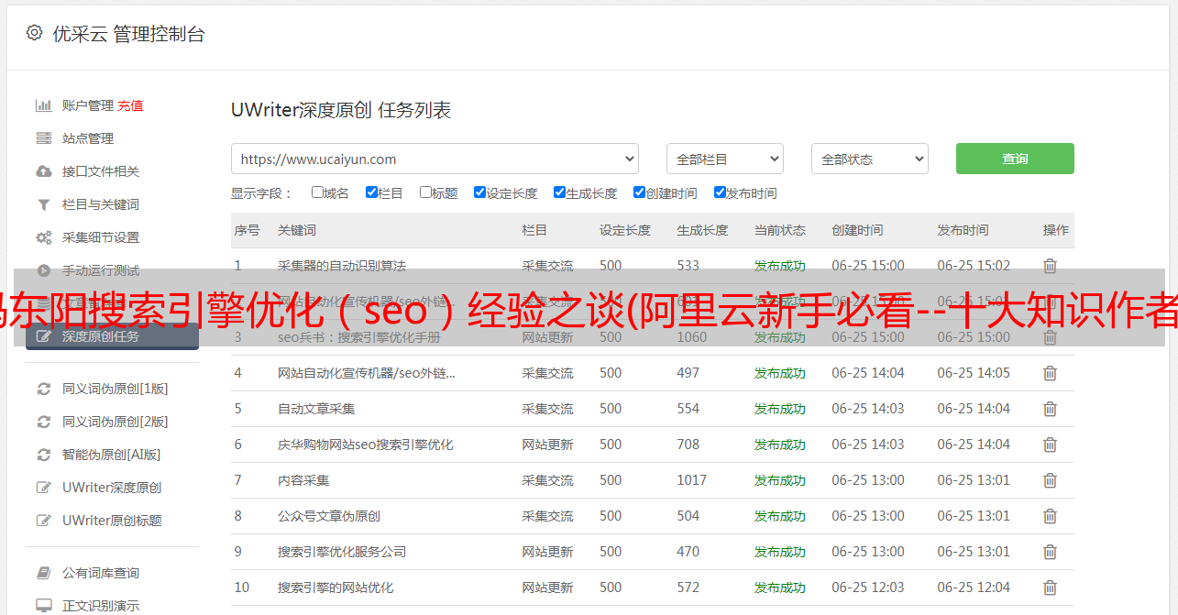Viewport: 1178px width, 615px height.
Task: Open 手动运行测试 in the sidebar
Action: (x=101, y=270)
